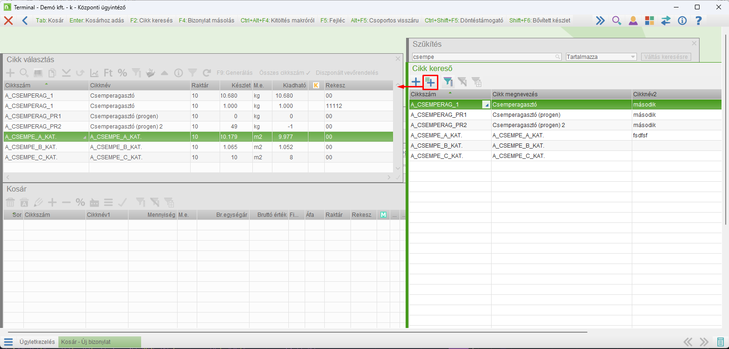Click the pencil edit icon in Kosár toolbar
The height and width of the screenshot is (349, 729).
point(38,202)
